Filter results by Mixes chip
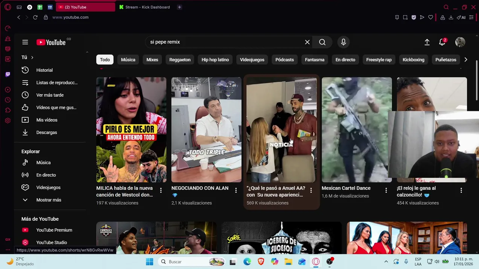Viewport: 479px width, 269px height. pos(152,60)
